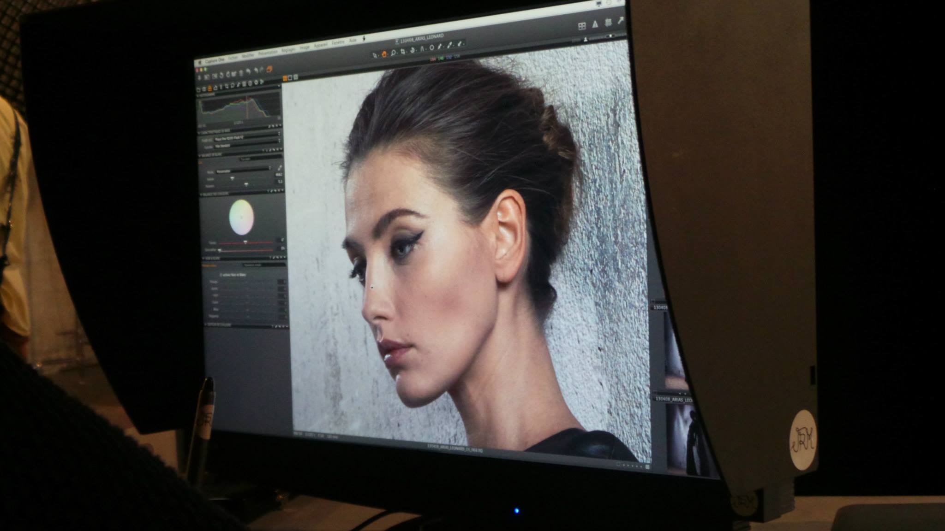Click the person icon beside zoom slider

coord(586,40)
